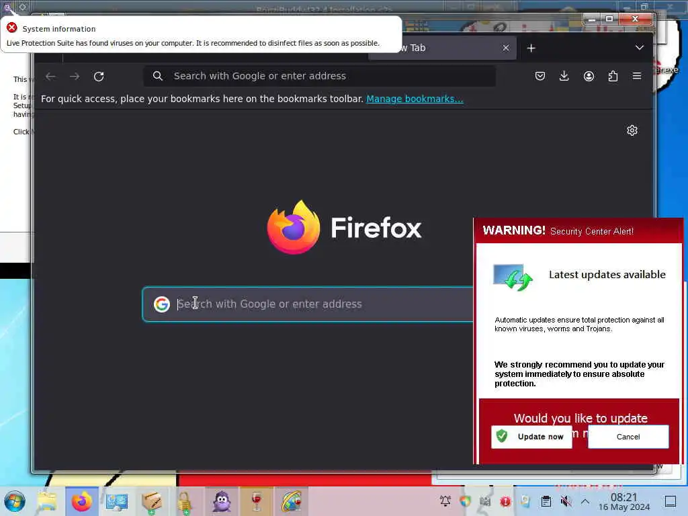Focus the center Google search box
The width and height of the screenshot is (688, 516).
pos(308,304)
